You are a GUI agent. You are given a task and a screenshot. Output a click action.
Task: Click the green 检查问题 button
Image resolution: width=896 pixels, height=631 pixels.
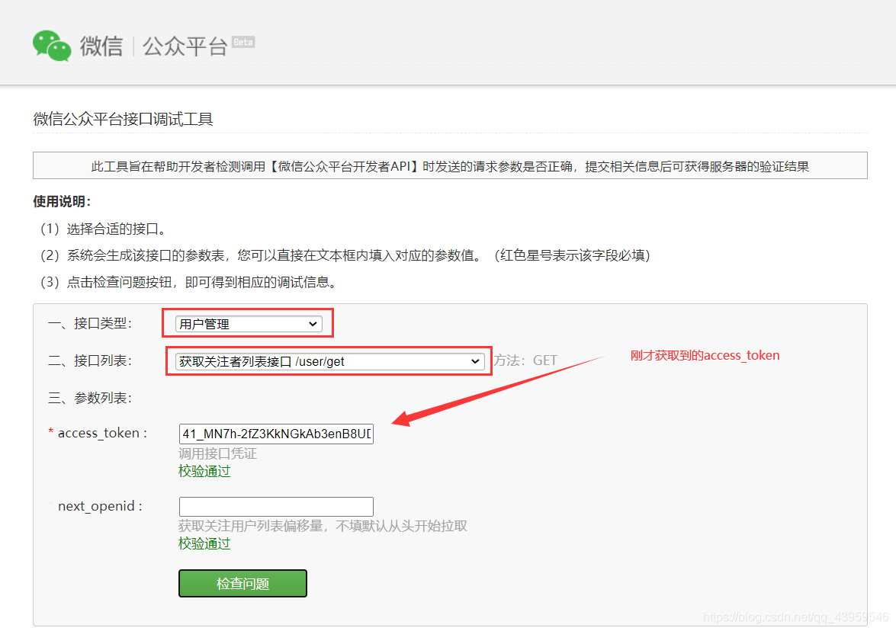point(242,584)
